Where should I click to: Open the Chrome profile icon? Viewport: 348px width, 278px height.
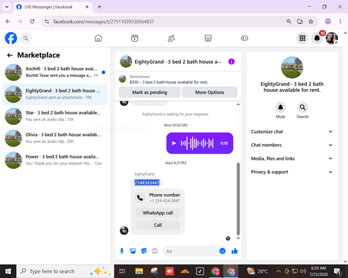pyautogui.click(x=328, y=22)
